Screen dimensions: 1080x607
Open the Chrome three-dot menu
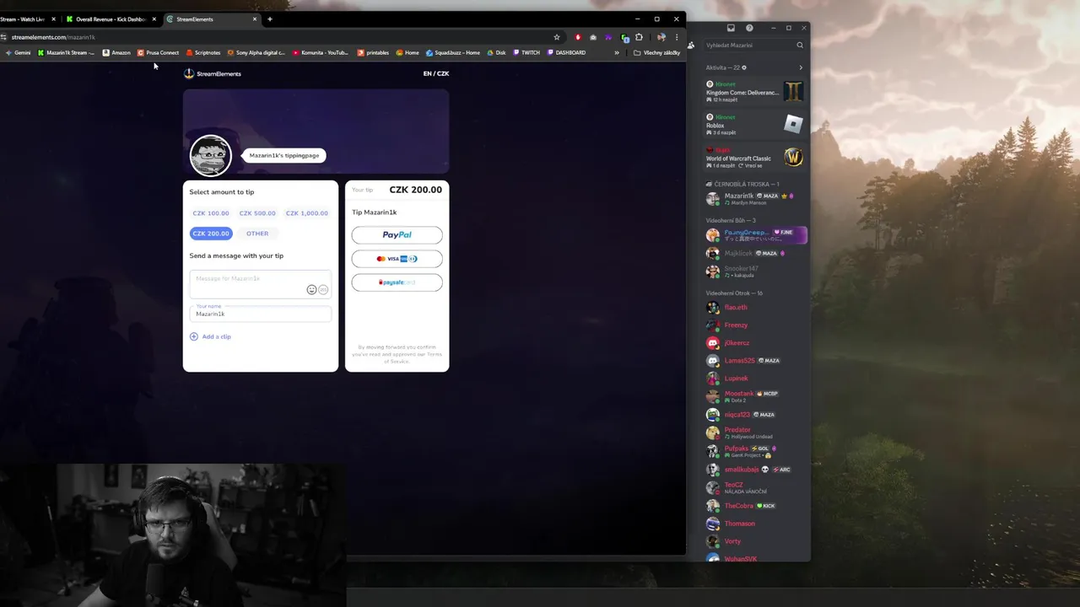676,37
